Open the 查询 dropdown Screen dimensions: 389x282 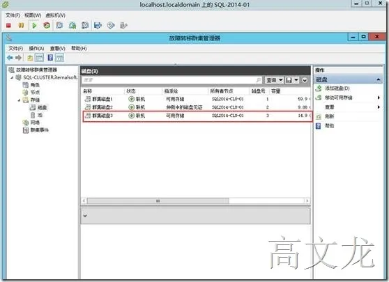[275, 80]
